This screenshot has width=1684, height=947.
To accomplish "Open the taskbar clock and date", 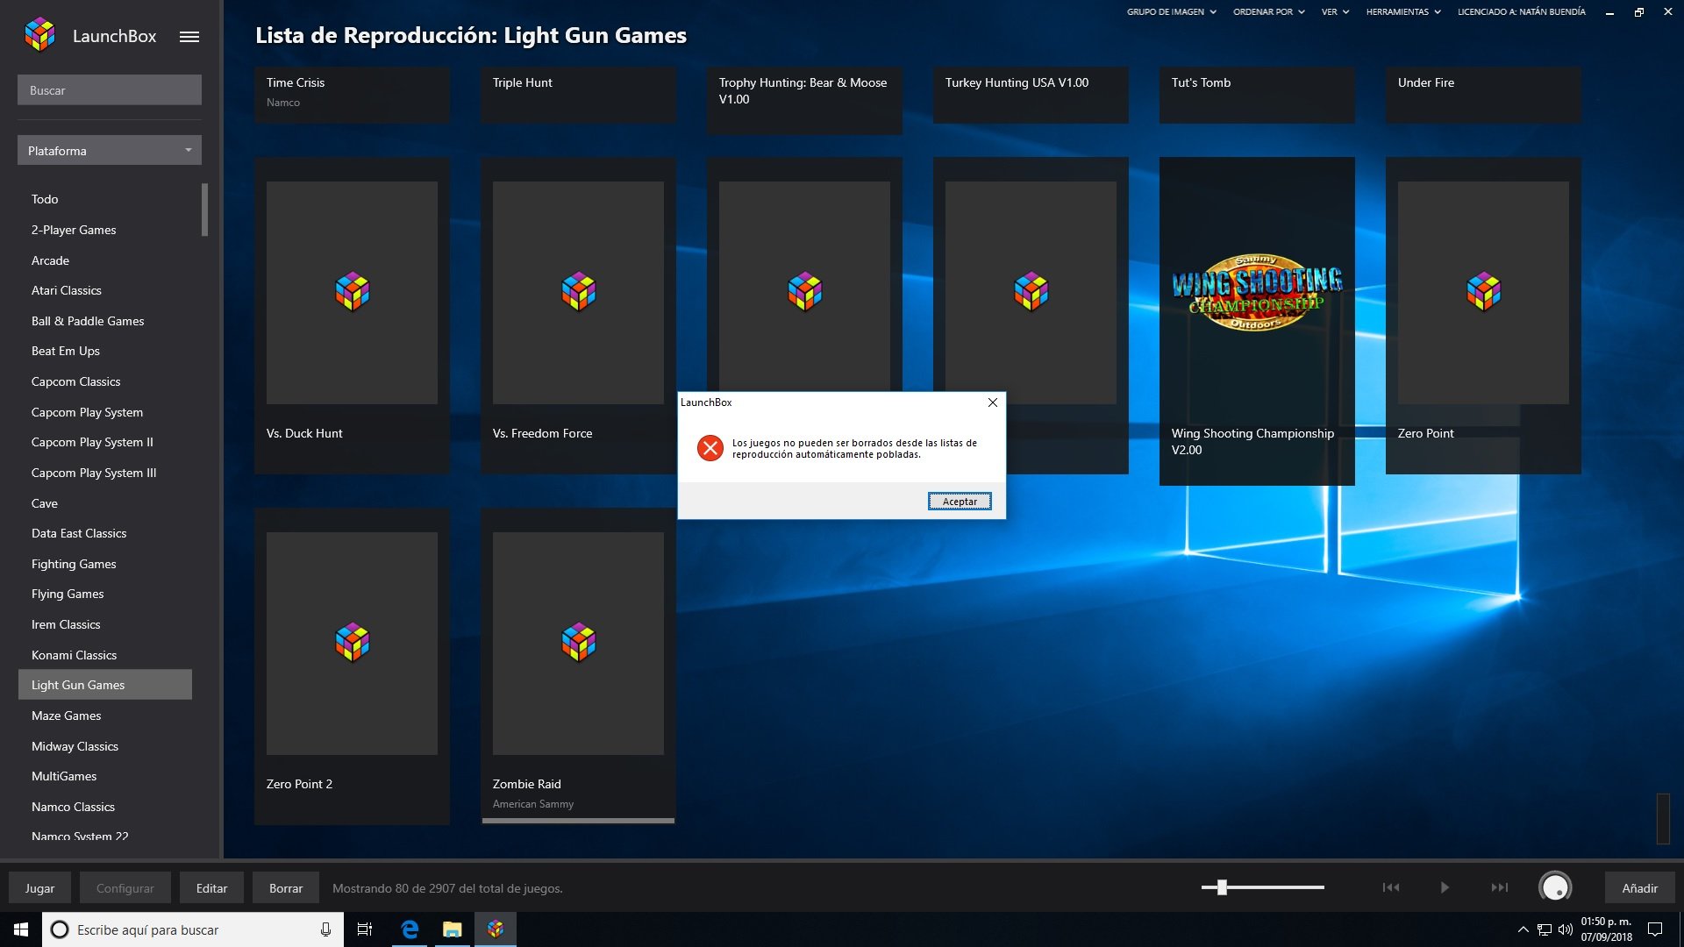I will click(1606, 929).
